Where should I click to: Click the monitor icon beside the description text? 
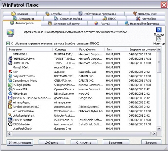(10, 33)
